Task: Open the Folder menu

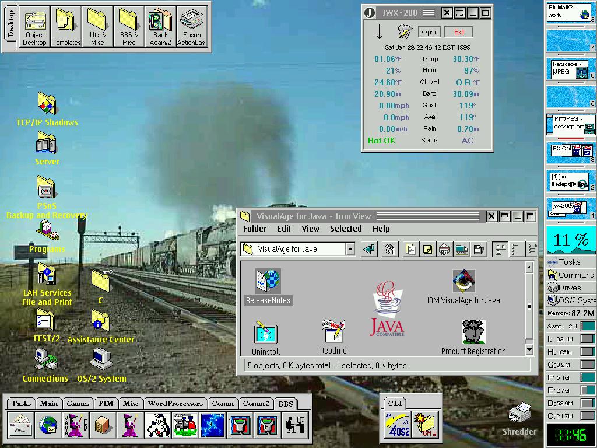Action: [x=255, y=229]
